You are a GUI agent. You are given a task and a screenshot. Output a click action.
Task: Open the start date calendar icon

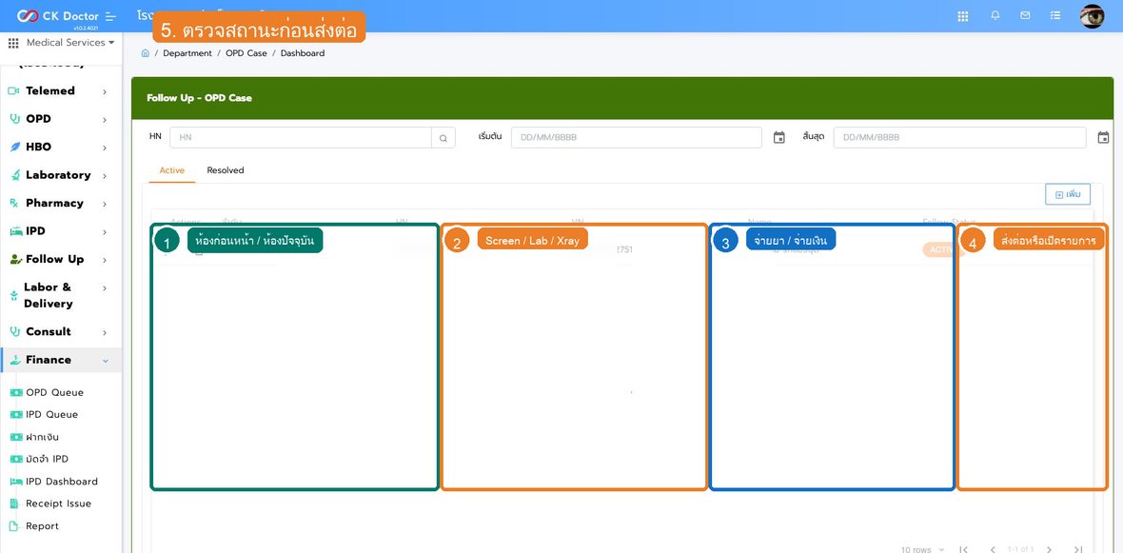pos(779,137)
